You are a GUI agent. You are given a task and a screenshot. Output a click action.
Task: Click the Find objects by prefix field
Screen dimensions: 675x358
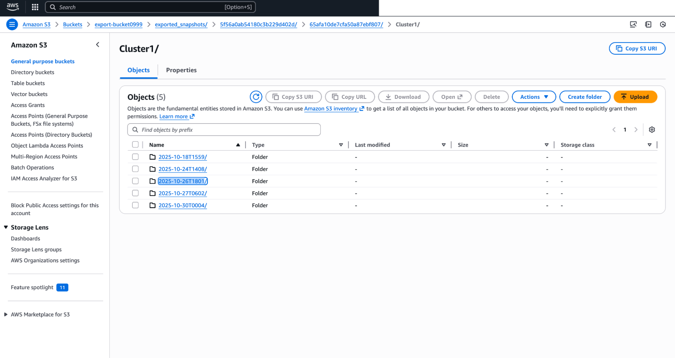pos(224,130)
